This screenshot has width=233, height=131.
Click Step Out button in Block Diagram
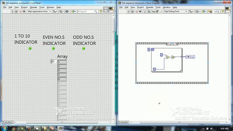point(161,11)
